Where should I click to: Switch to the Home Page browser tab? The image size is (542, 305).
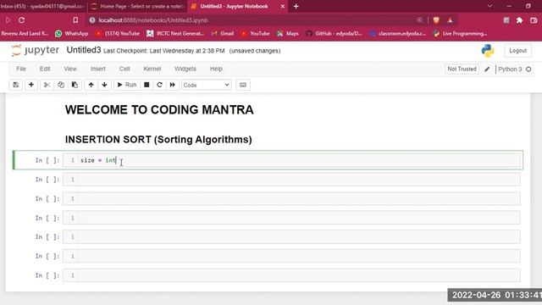137,6
